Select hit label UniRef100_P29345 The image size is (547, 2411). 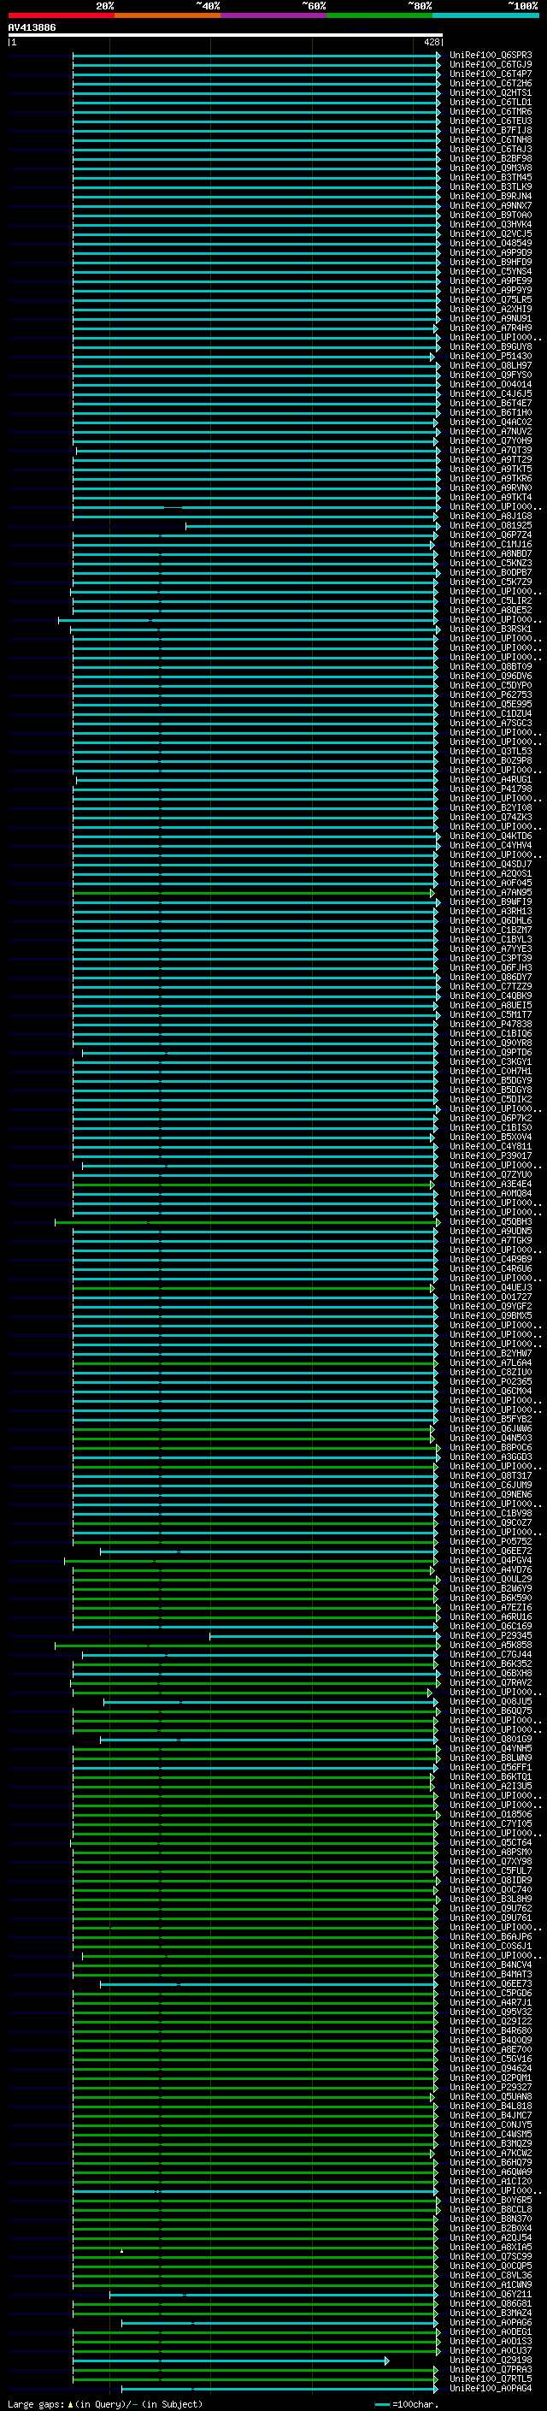[x=491, y=1636]
